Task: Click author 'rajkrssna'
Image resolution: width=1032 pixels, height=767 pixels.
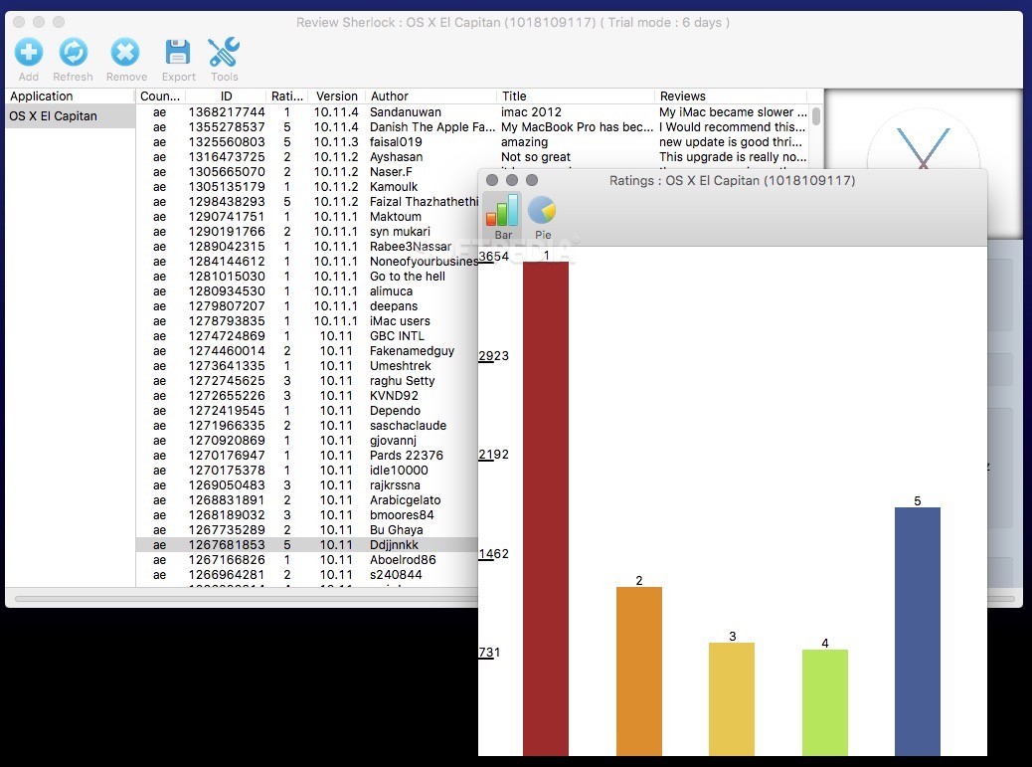Action: 395,485
